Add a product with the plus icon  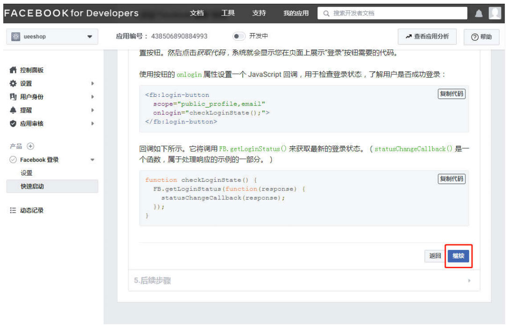[30, 146]
